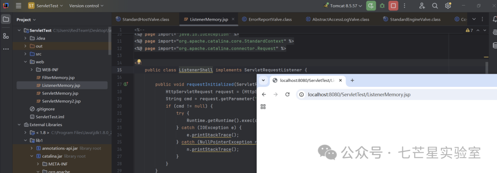Close the ListenerMemory.jsp editor tab
This screenshot has height=173, width=497.
coord(233,19)
